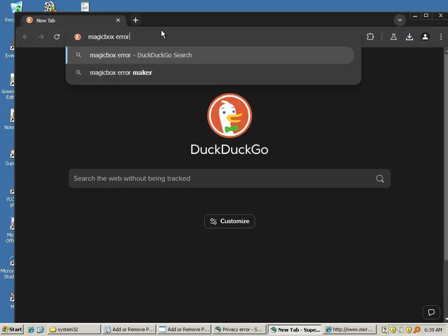Open the feedback chat bubble icon
Viewport: 448px width, 336px height.
pyautogui.click(x=431, y=312)
